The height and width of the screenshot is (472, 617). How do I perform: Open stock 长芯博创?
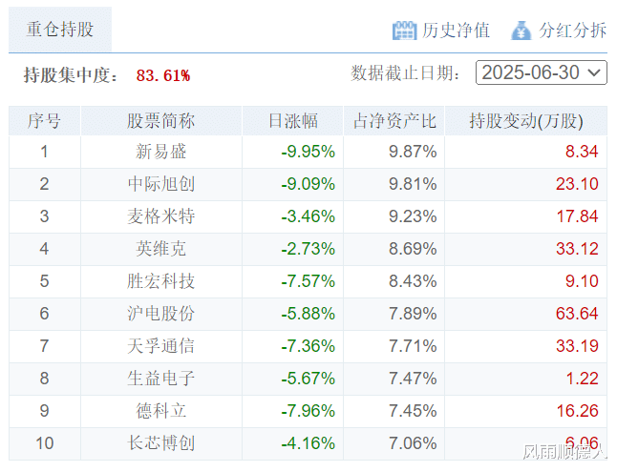point(161,443)
